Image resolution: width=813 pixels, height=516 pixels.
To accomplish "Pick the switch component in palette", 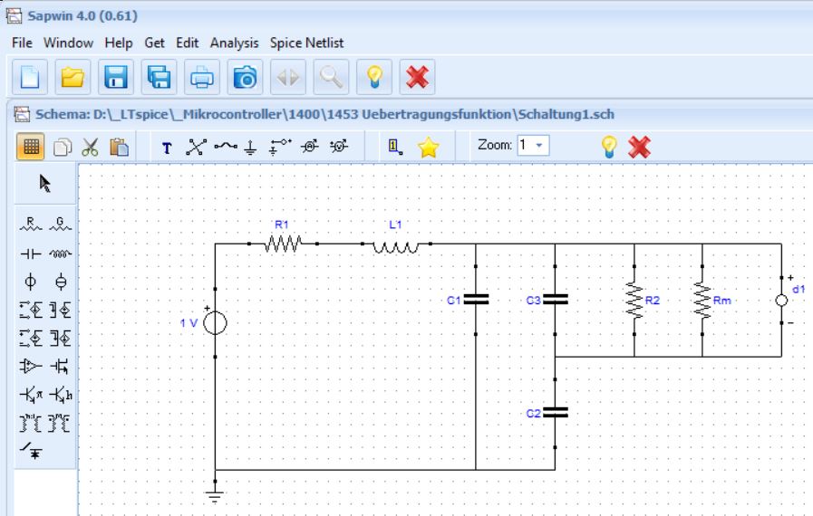I will click(x=31, y=451).
